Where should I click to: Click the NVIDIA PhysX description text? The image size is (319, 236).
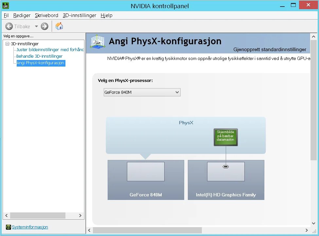click(208, 58)
